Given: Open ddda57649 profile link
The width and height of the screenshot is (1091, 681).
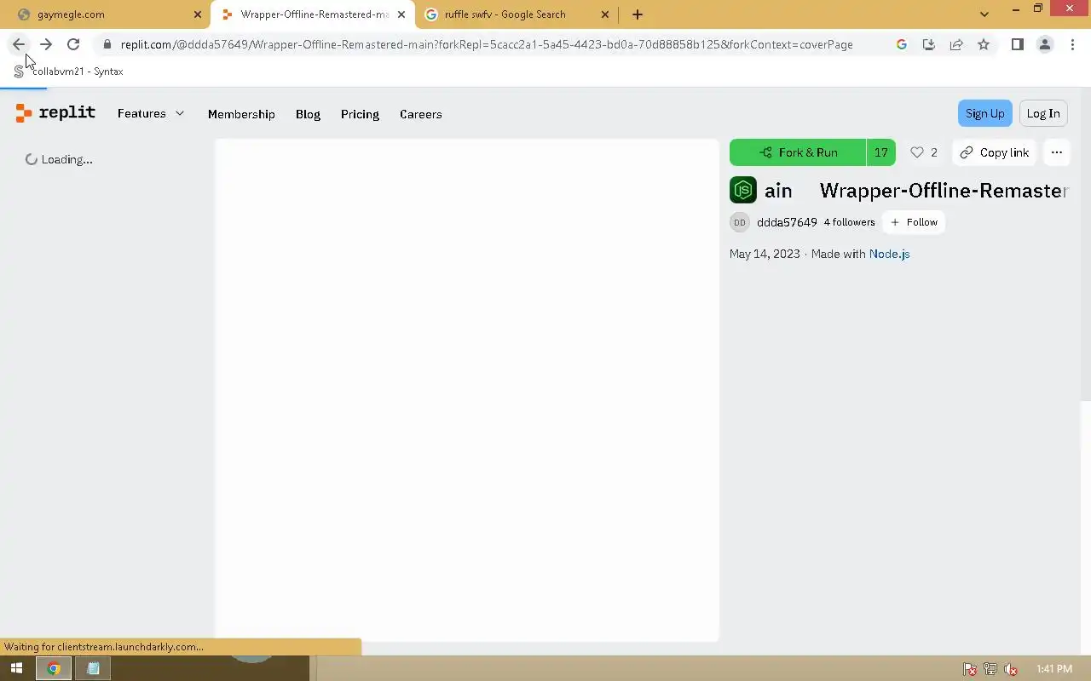Looking at the screenshot, I should tap(787, 222).
